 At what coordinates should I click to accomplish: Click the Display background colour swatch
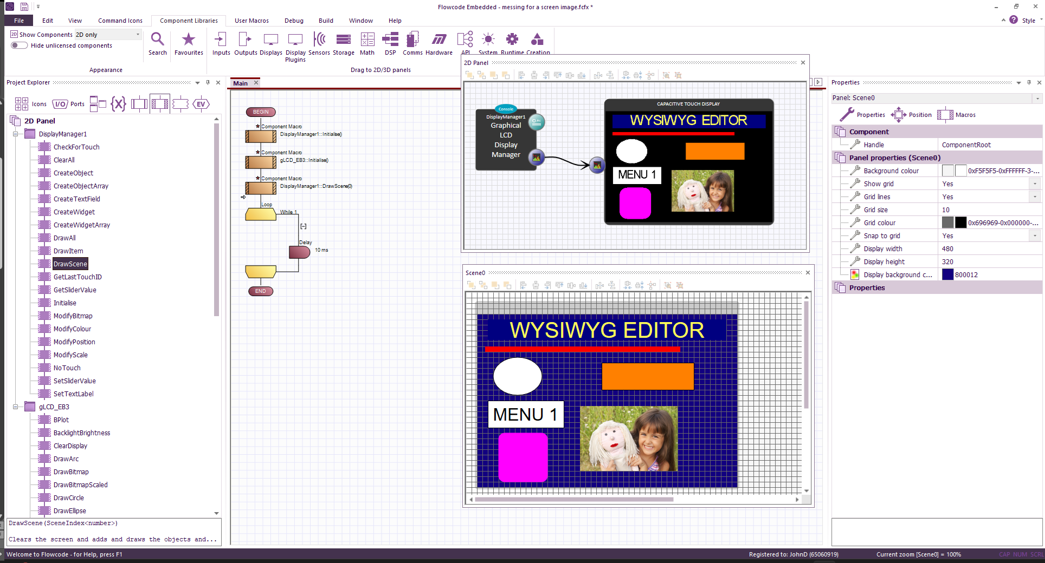coord(947,275)
